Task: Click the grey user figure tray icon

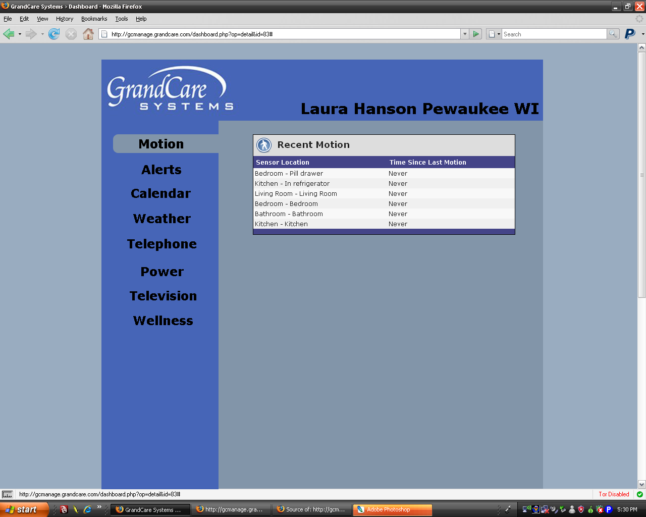Action: tap(572, 509)
